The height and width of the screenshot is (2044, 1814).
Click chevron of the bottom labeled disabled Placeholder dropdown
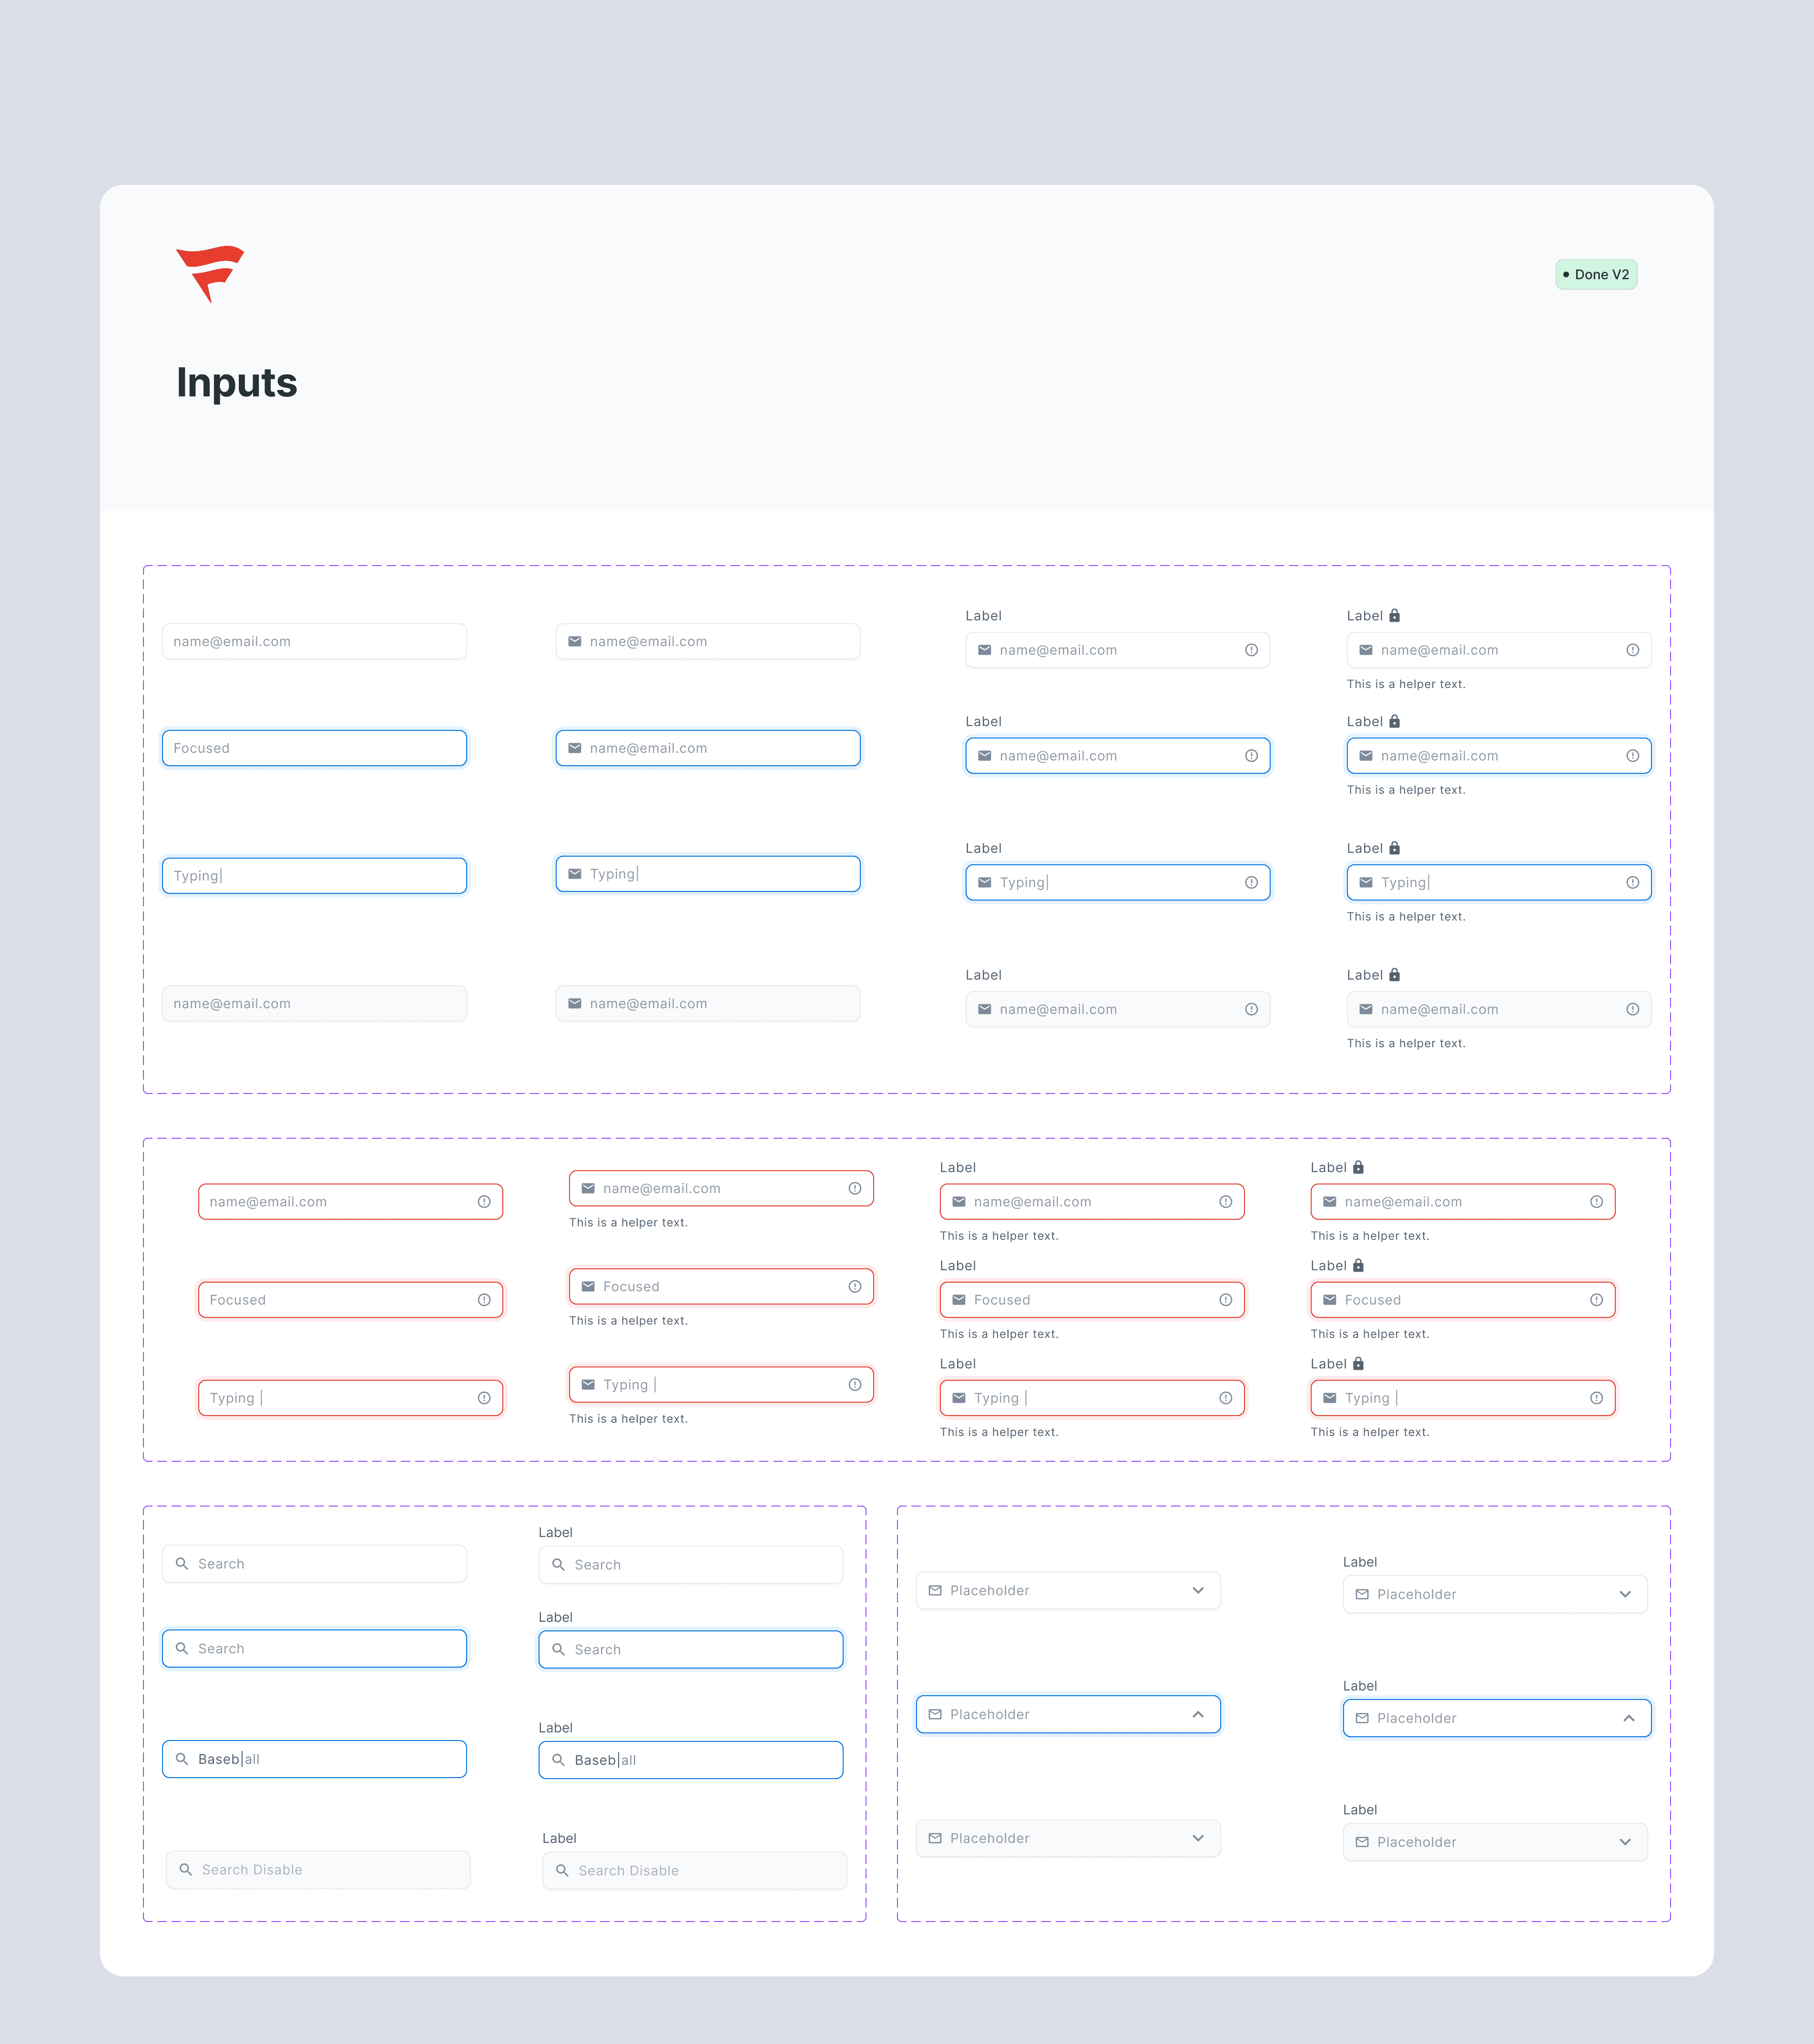[x=1625, y=1842]
